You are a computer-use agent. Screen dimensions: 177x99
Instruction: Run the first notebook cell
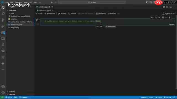[37, 20]
